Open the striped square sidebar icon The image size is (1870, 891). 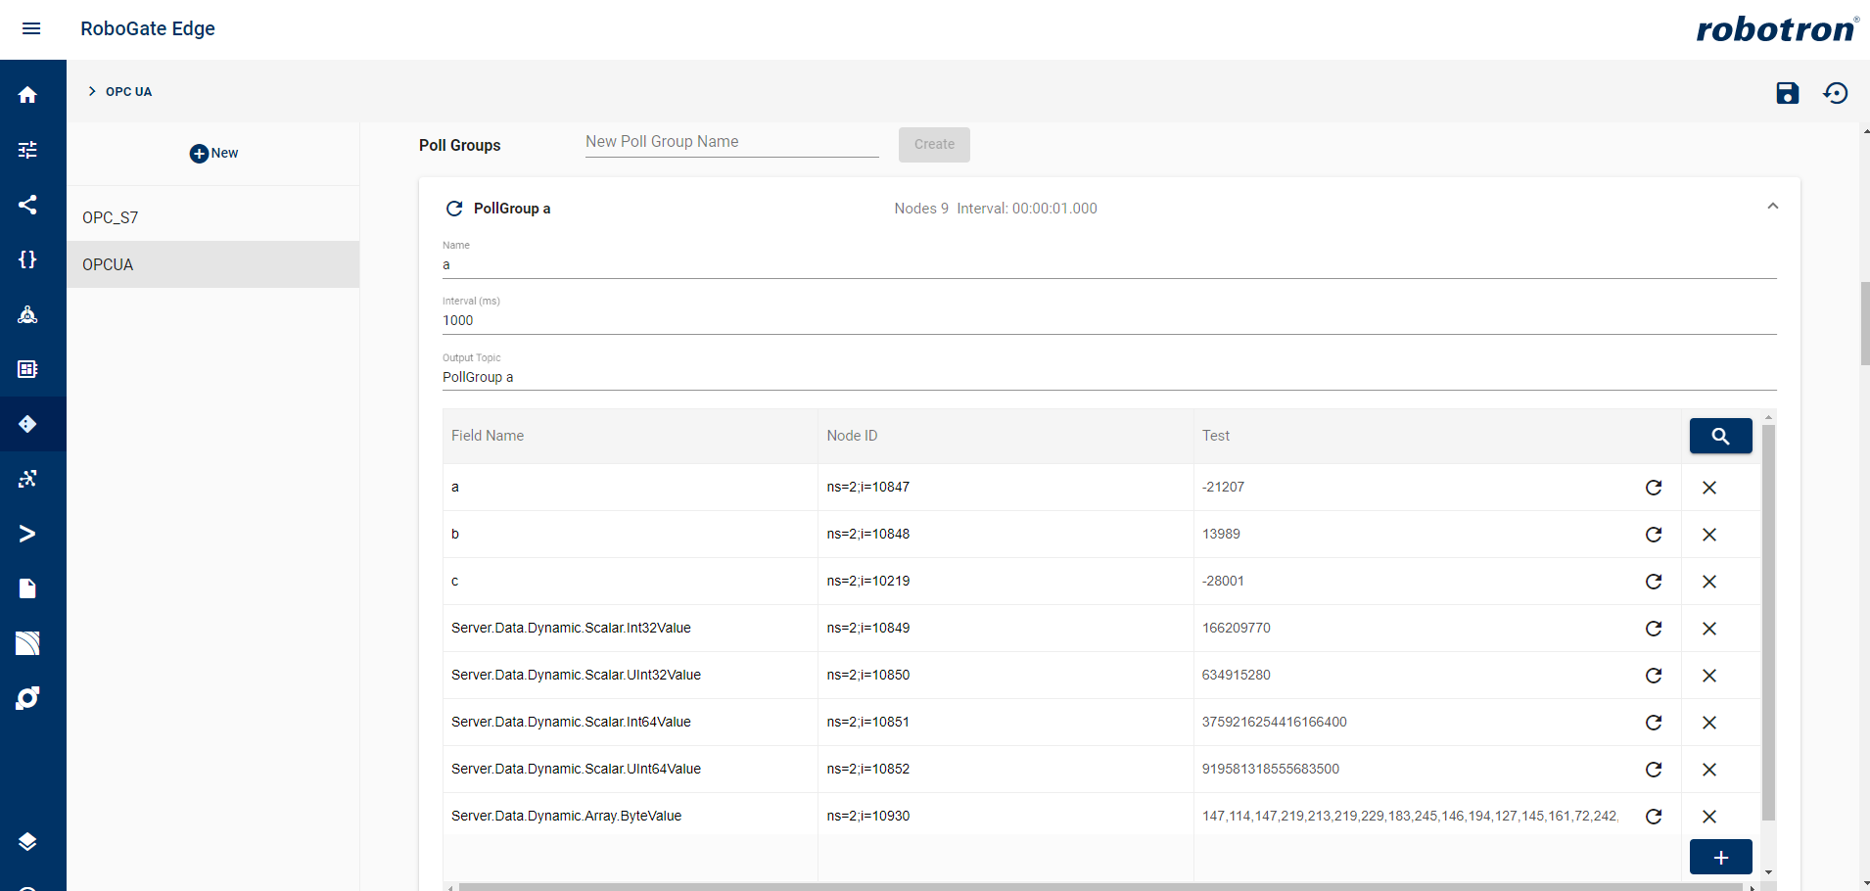click(x=27, y=643)
